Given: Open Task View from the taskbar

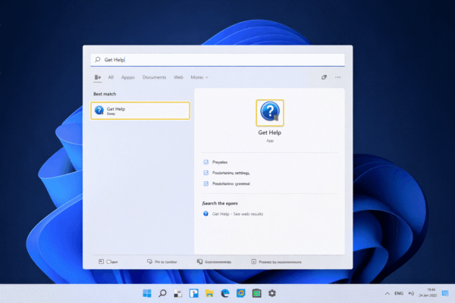Looking at the screenshot, I should coord(178,293).
